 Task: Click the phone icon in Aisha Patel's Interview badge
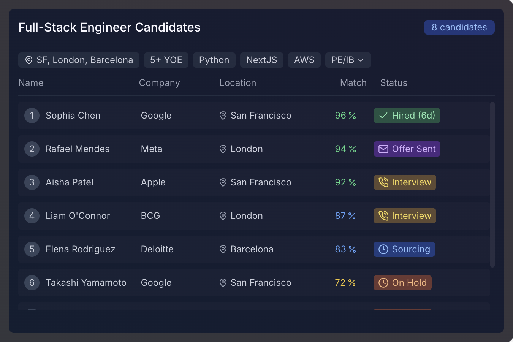(x=383, y=182)
